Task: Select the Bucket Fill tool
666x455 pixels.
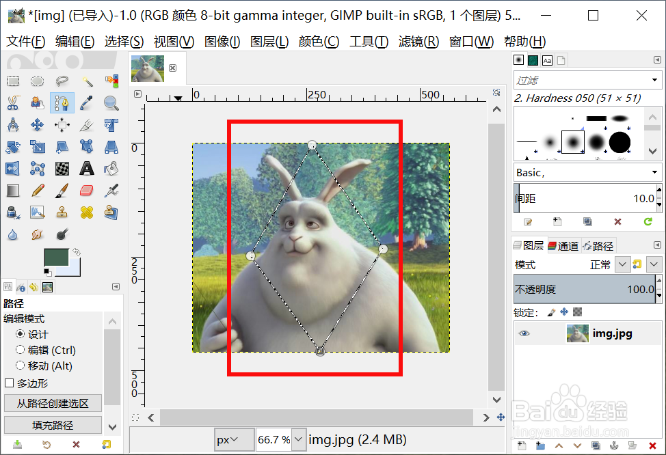Action: pyautogui.click(x=111, y=169)
